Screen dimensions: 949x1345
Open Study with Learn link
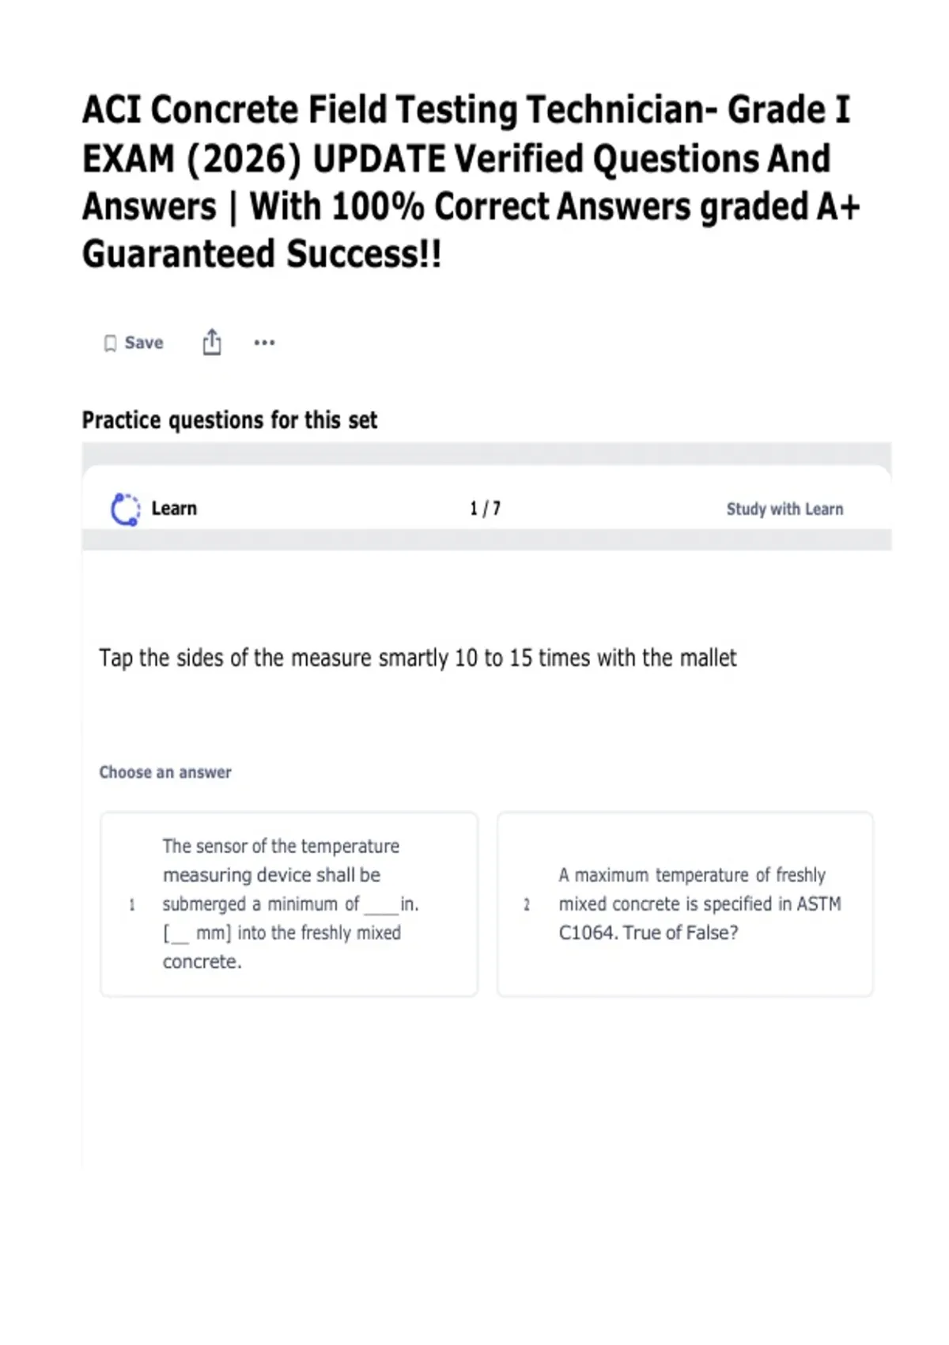tap(785, 509)
